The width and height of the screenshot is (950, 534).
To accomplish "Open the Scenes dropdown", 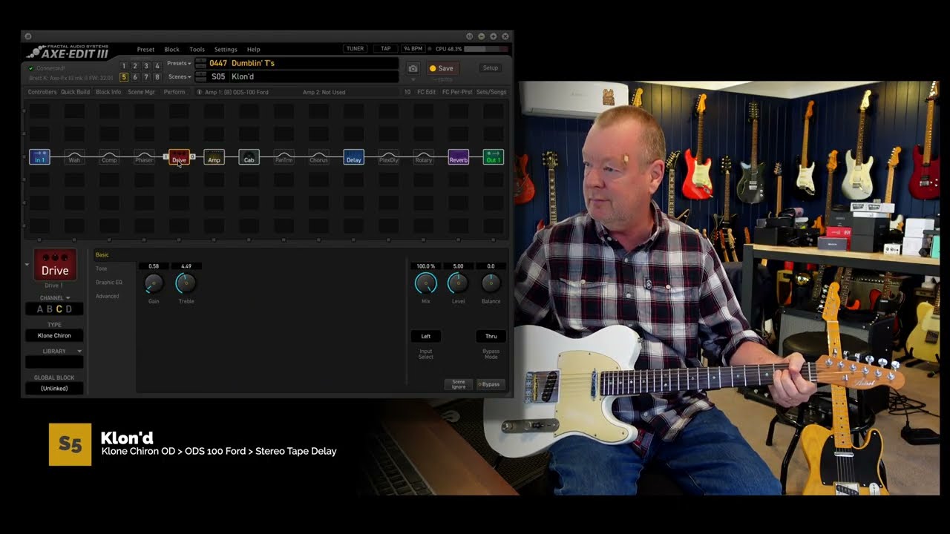I will click(x=179, y=76).
